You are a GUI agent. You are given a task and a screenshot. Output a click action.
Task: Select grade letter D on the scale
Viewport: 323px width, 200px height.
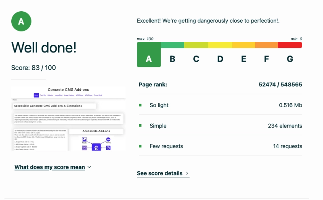(220, 59)
